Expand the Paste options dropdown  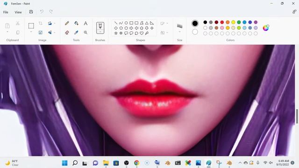click(7, 32)
